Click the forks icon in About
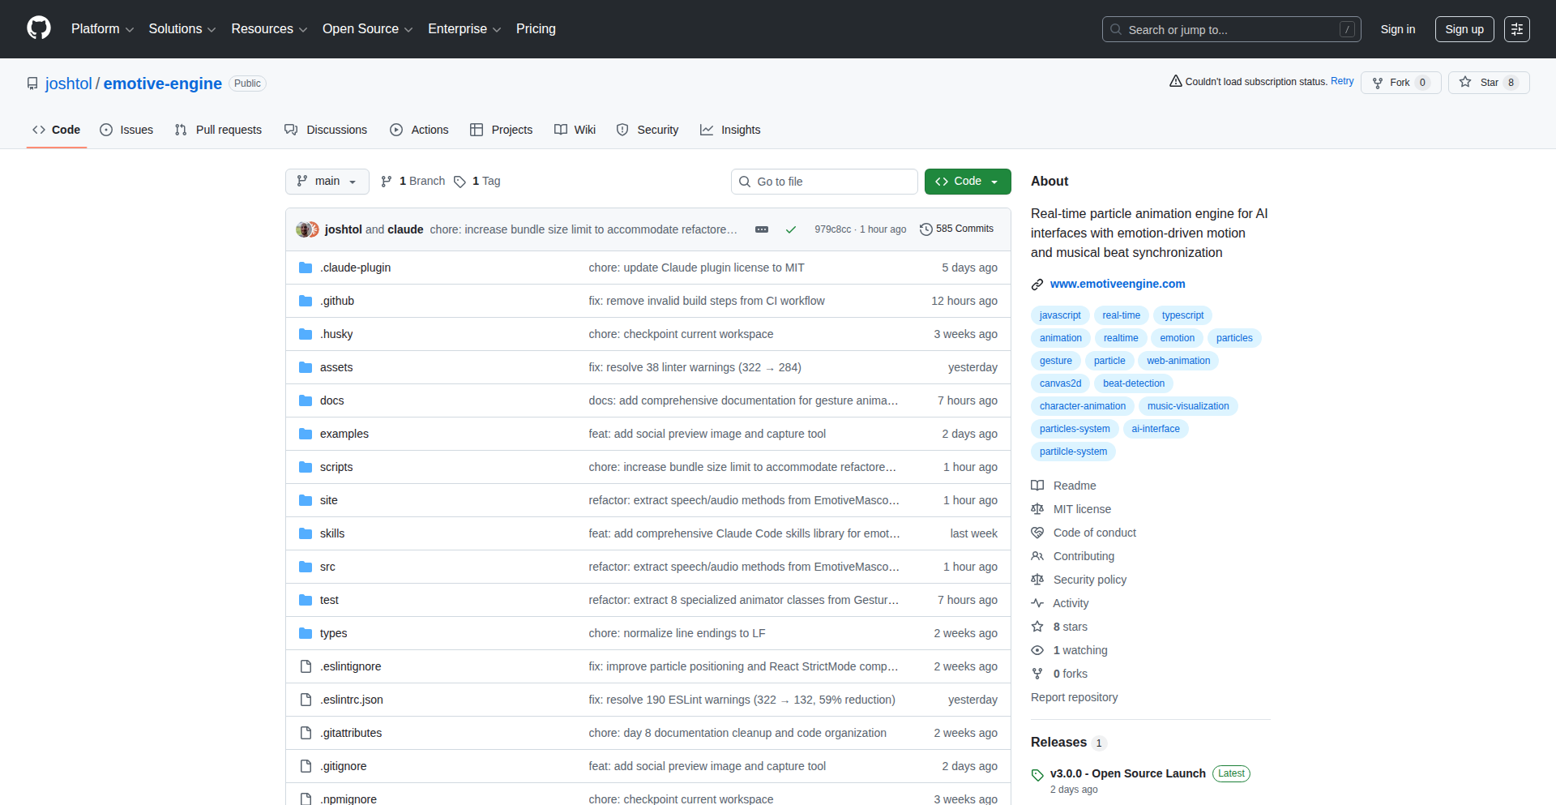 tap(1037, 674)
